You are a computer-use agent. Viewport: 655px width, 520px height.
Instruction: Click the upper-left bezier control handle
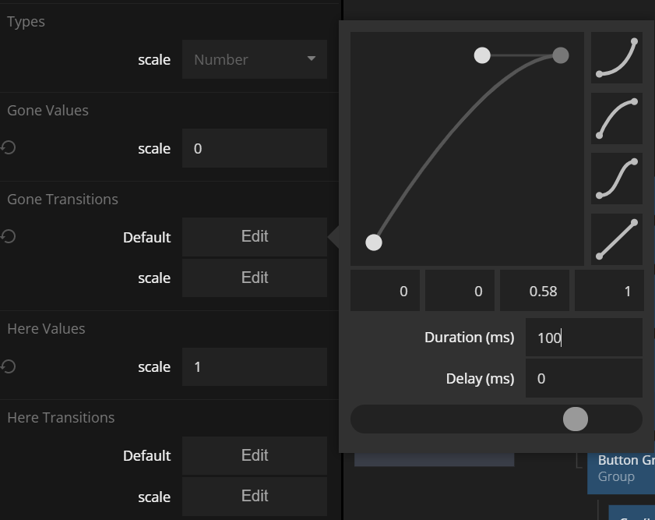coord(482,55)
